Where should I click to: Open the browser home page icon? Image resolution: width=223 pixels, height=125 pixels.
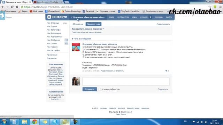[x=17, y=7]
